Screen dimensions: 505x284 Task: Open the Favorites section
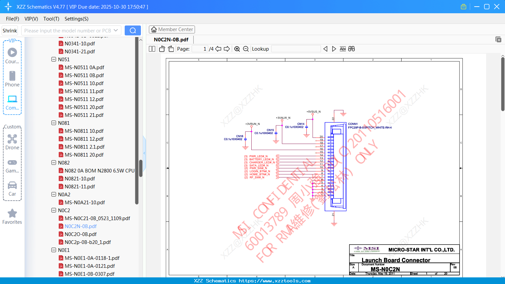point(12,216)
